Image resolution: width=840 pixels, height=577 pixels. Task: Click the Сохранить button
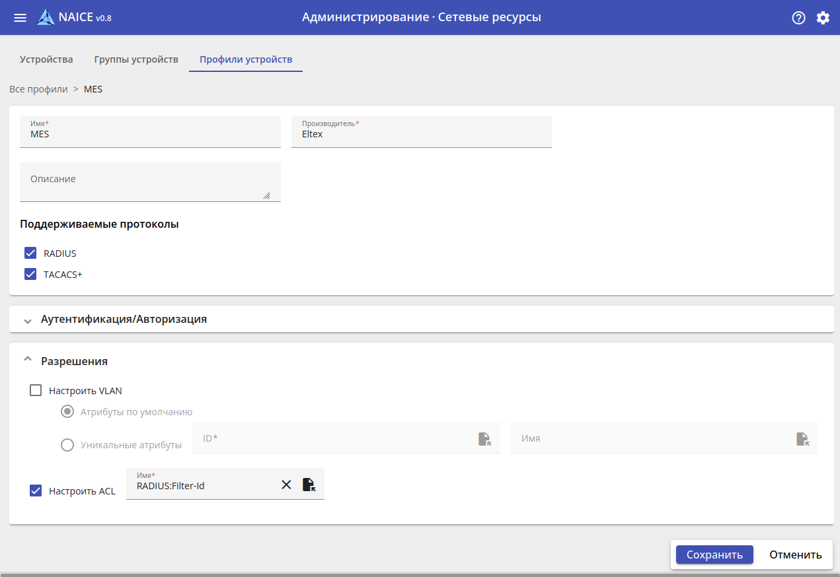(714, 555)
